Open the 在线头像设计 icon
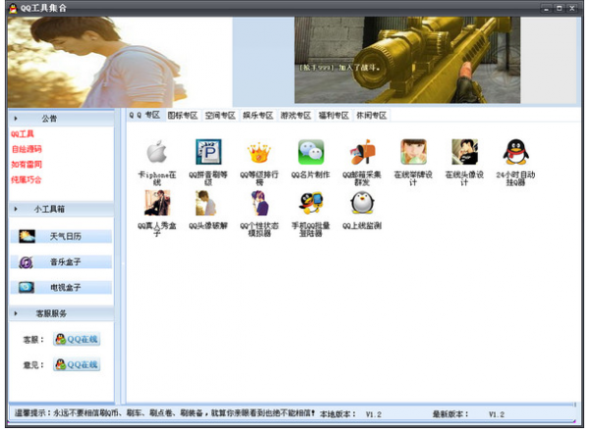This screenshot has width=589, height=430. (464, 152)
